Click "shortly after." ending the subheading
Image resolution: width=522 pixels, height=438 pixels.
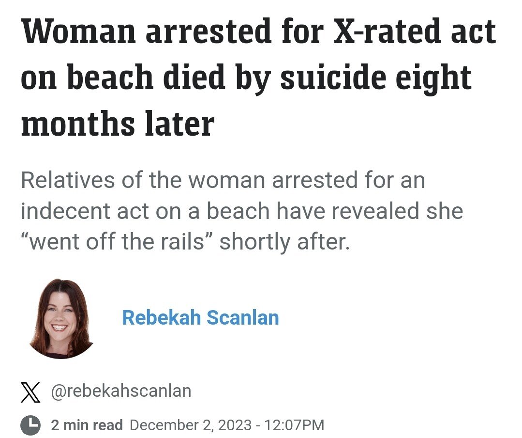[x=284, y=241]
